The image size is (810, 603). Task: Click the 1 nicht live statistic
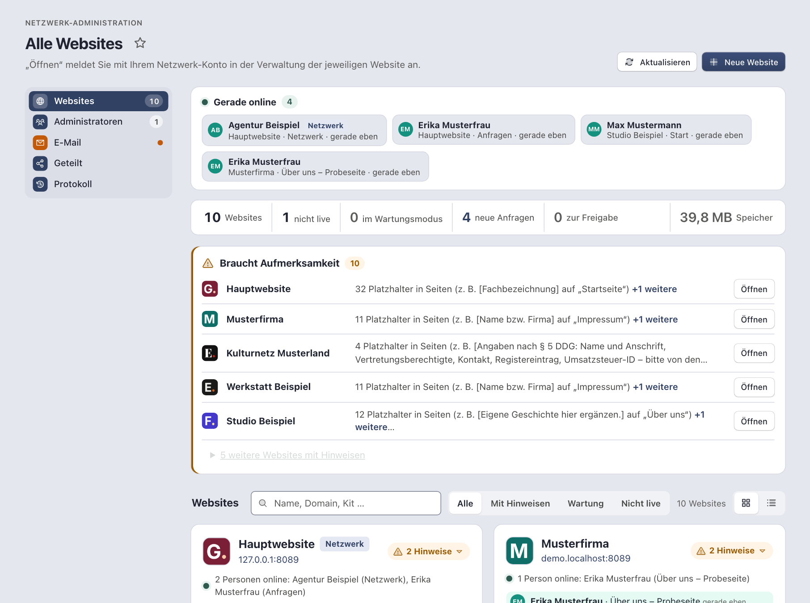coord(306,218)
